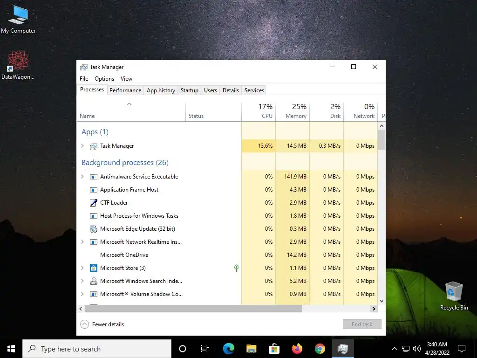Sort by the Disk column header
The width and height of the screenshot is (477, 358).
pyautogui.click(x=327, y=112)
